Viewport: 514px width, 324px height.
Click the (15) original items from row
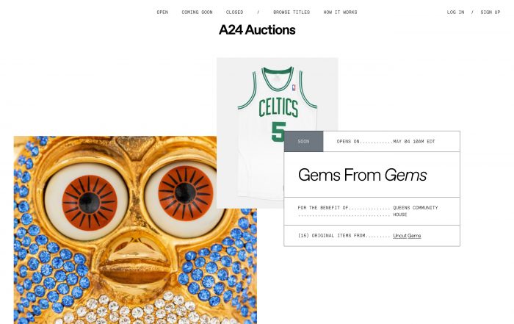point(372,236)
